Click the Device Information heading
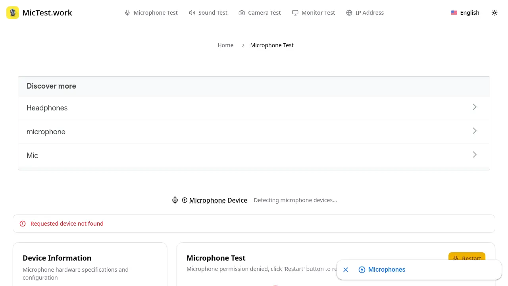Image resolution: width=508 pixels, height=286 pixels. [x=57, y=258]
